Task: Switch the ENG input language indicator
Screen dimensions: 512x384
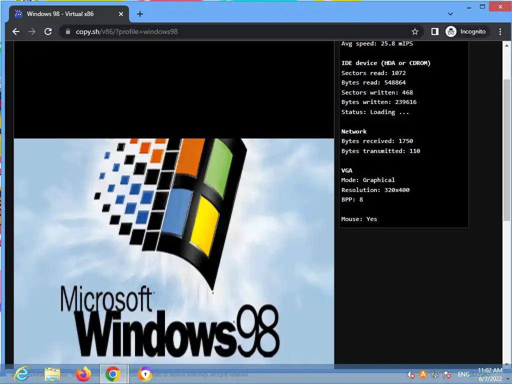Action: point(463,374)
